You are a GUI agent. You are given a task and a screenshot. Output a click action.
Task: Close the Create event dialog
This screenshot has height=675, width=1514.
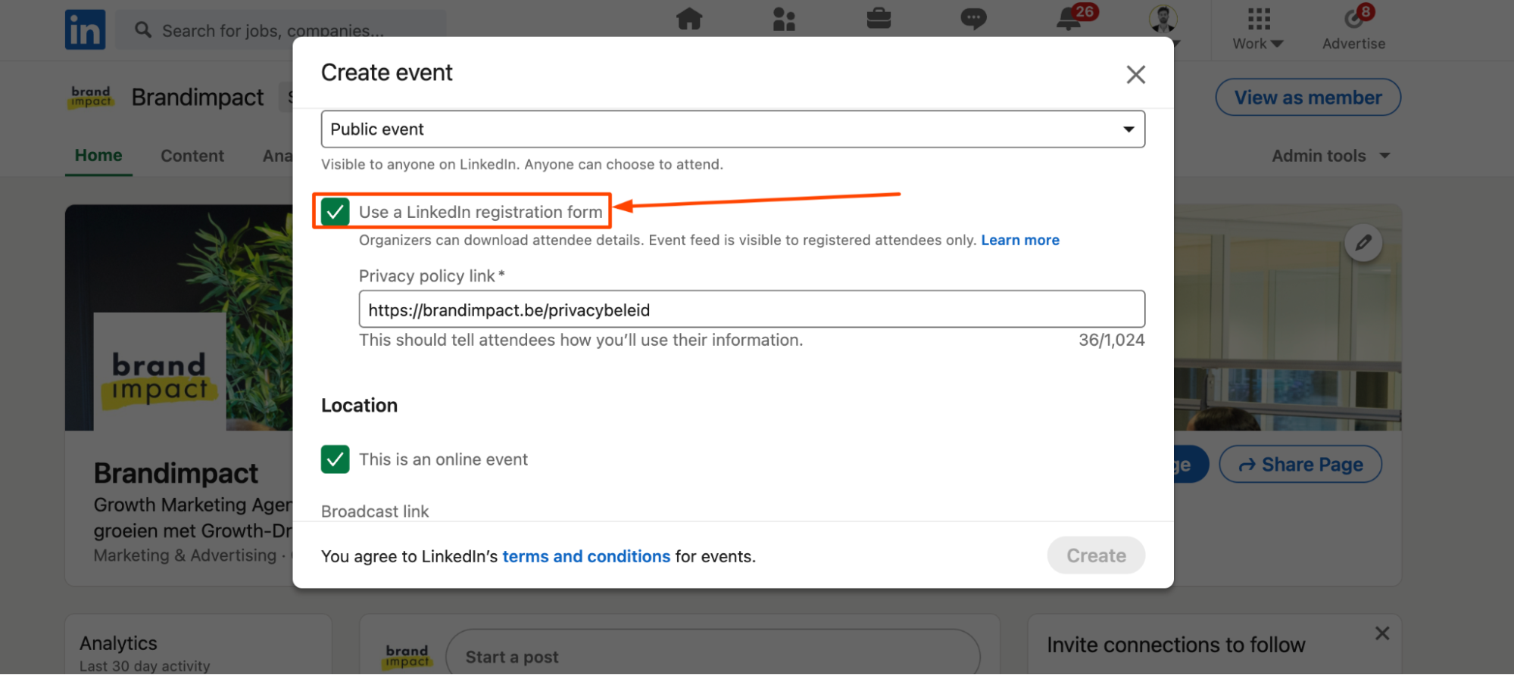point(1135,74)
